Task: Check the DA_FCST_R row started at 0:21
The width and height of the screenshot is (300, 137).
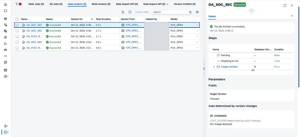Action: (17, 48)
